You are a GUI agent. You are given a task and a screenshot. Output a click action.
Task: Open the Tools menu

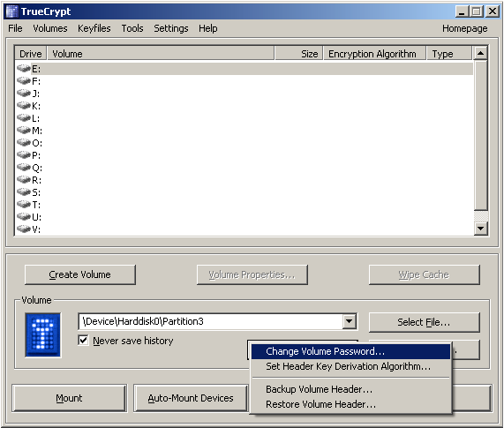click(132, 28)
